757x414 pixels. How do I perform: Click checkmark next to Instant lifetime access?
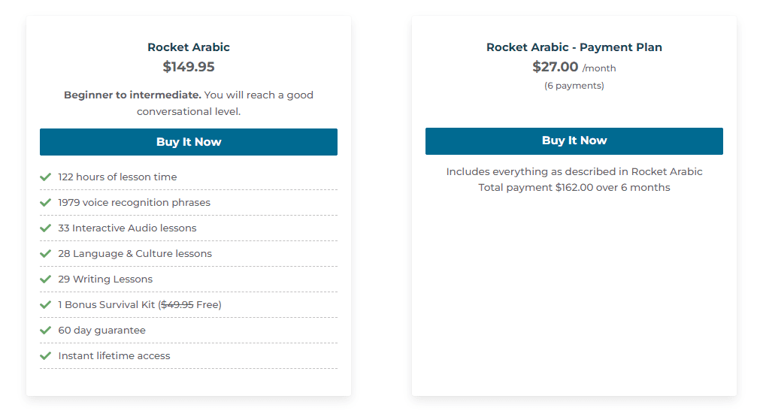(45, 356)
